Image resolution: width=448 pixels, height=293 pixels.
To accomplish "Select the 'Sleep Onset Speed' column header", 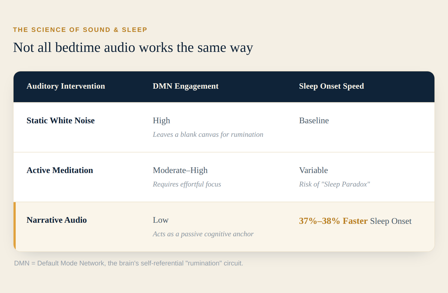I will tap(331, 86).
